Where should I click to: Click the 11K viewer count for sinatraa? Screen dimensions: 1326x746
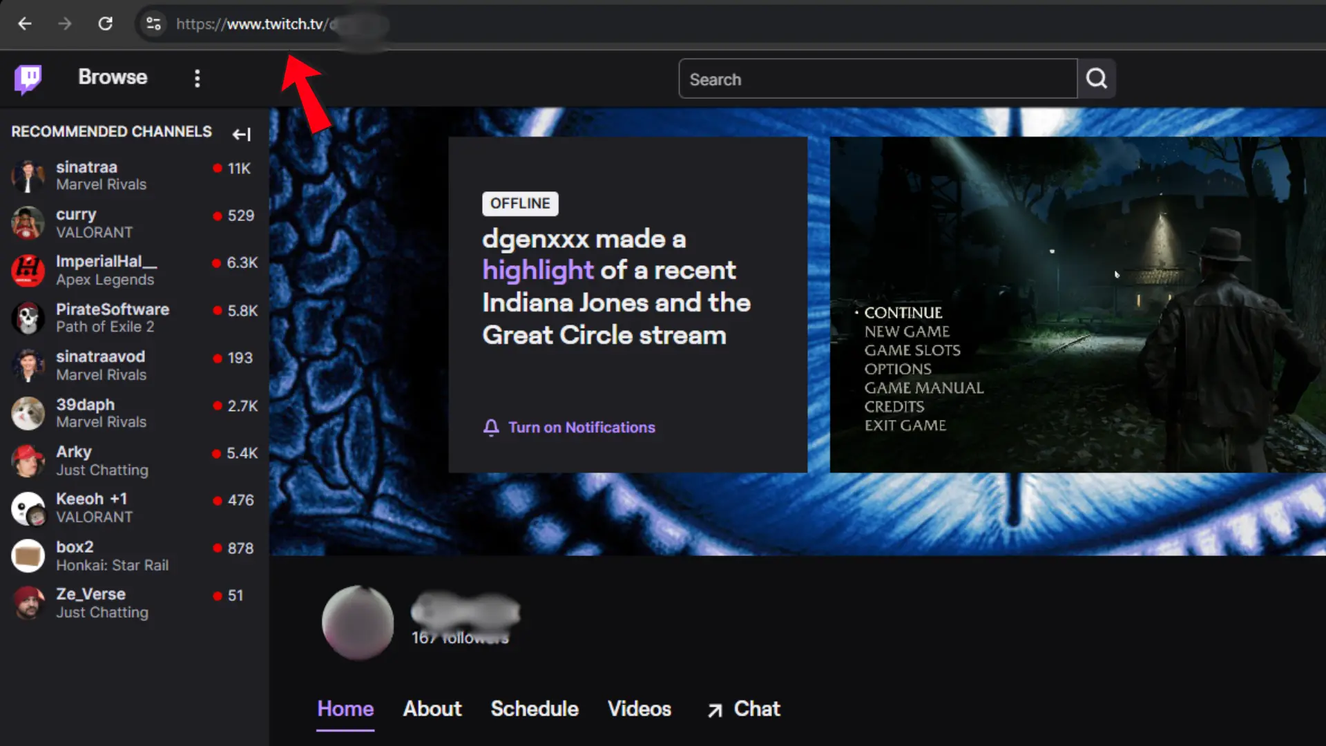click(x=239, y=169)
